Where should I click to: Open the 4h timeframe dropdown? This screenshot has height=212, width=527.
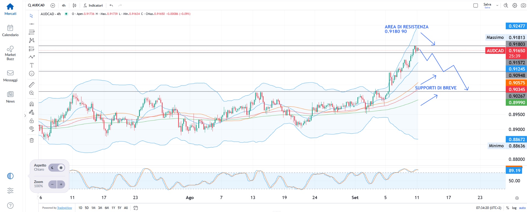coord(64,5)
